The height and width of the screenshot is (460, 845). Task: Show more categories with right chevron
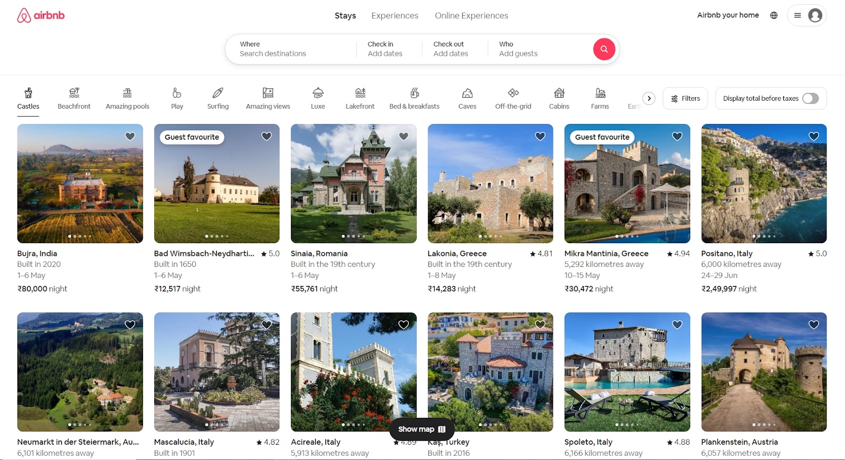(x=649, y=99)
